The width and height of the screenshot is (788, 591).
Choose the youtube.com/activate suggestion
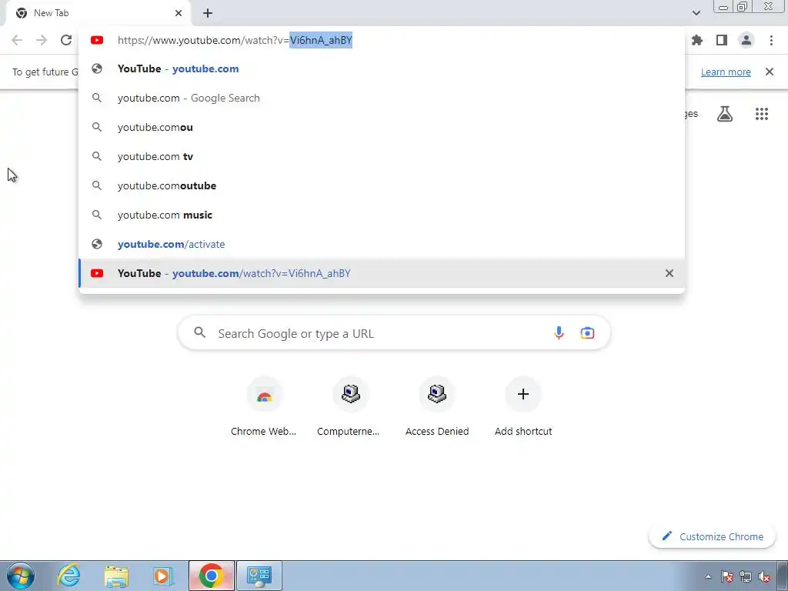click(382, 244)
